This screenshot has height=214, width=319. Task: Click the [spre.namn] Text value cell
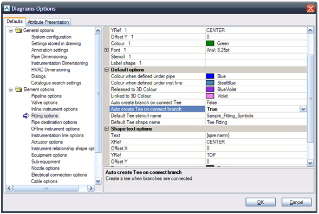tap(256, 135)
